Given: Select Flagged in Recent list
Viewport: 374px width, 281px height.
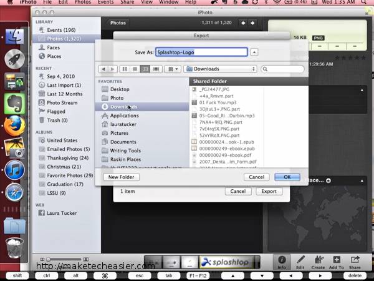Looking at the screenshot, I should pos(67,112).
